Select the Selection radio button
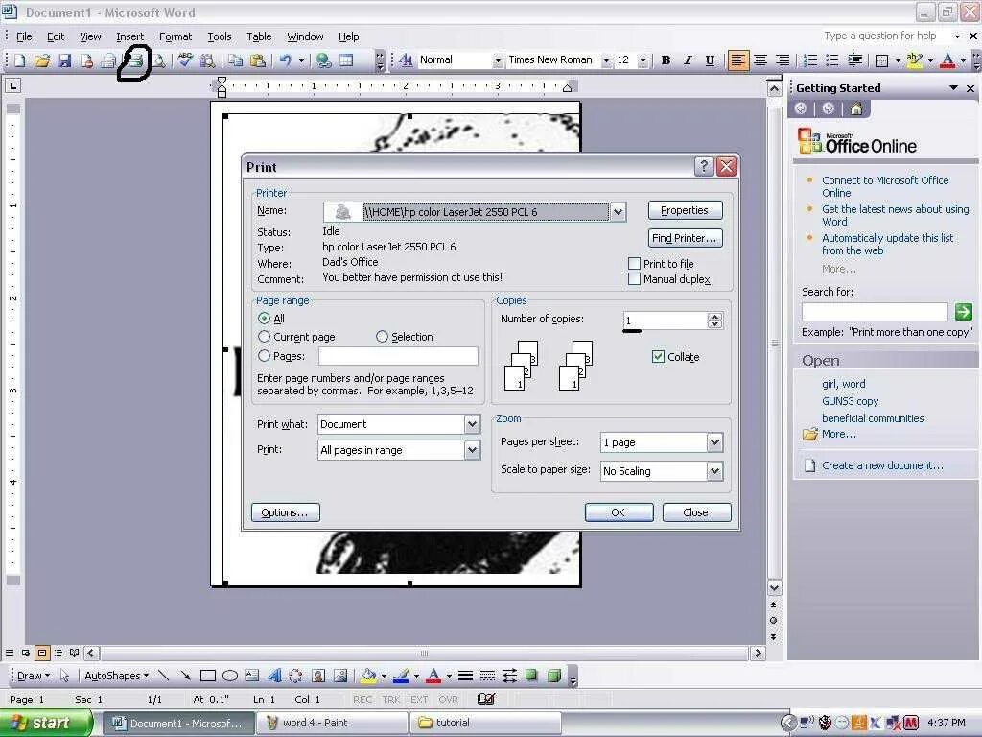982x737 pixels. pos(382,337)
